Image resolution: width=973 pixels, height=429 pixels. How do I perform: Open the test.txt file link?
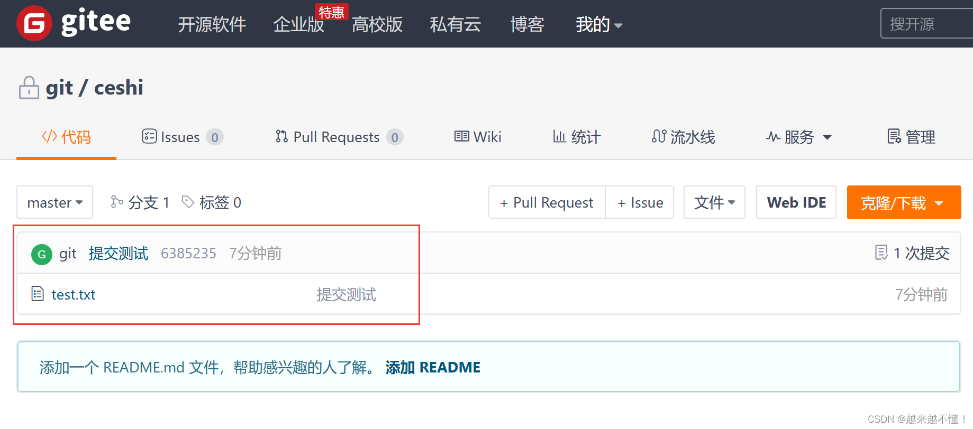point(74,294)
